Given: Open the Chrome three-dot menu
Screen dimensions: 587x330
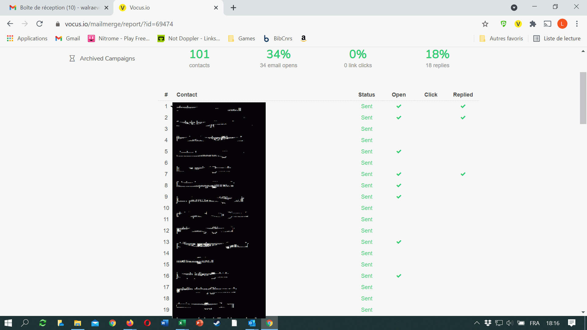Looking at the screenshot, I should point(577,24).
